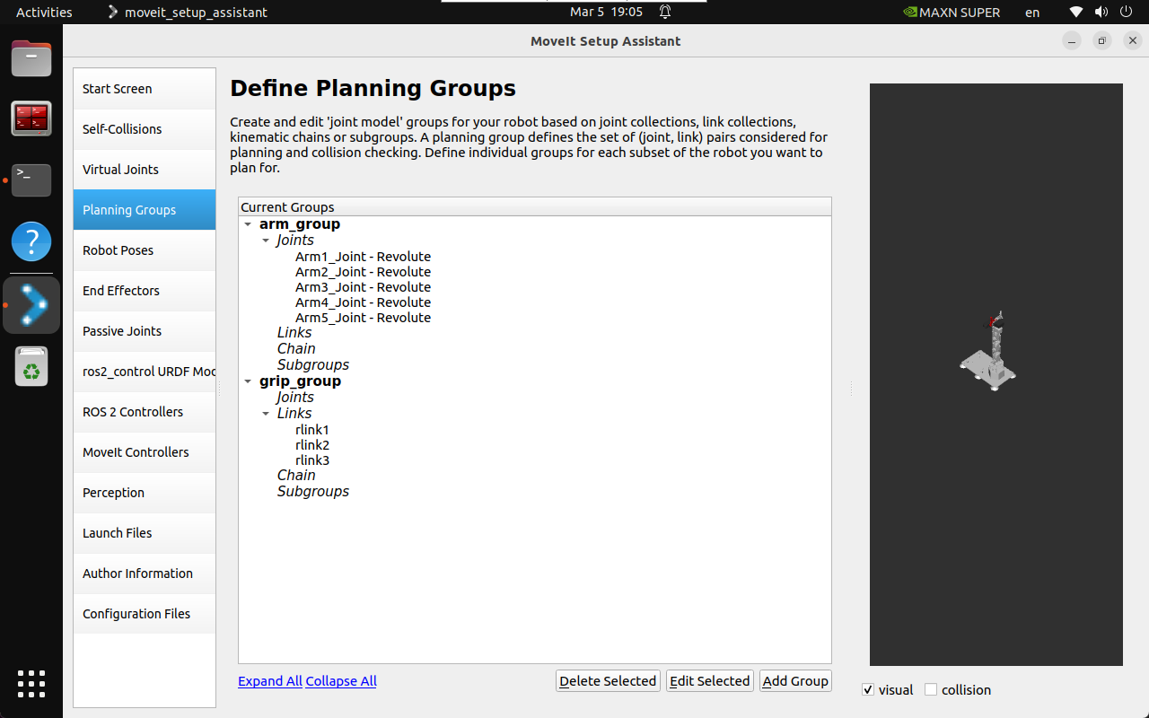This screenshot has height=718, width=1149.
Task: Select Chain under arm_group
Action: [x=296, y=349]
